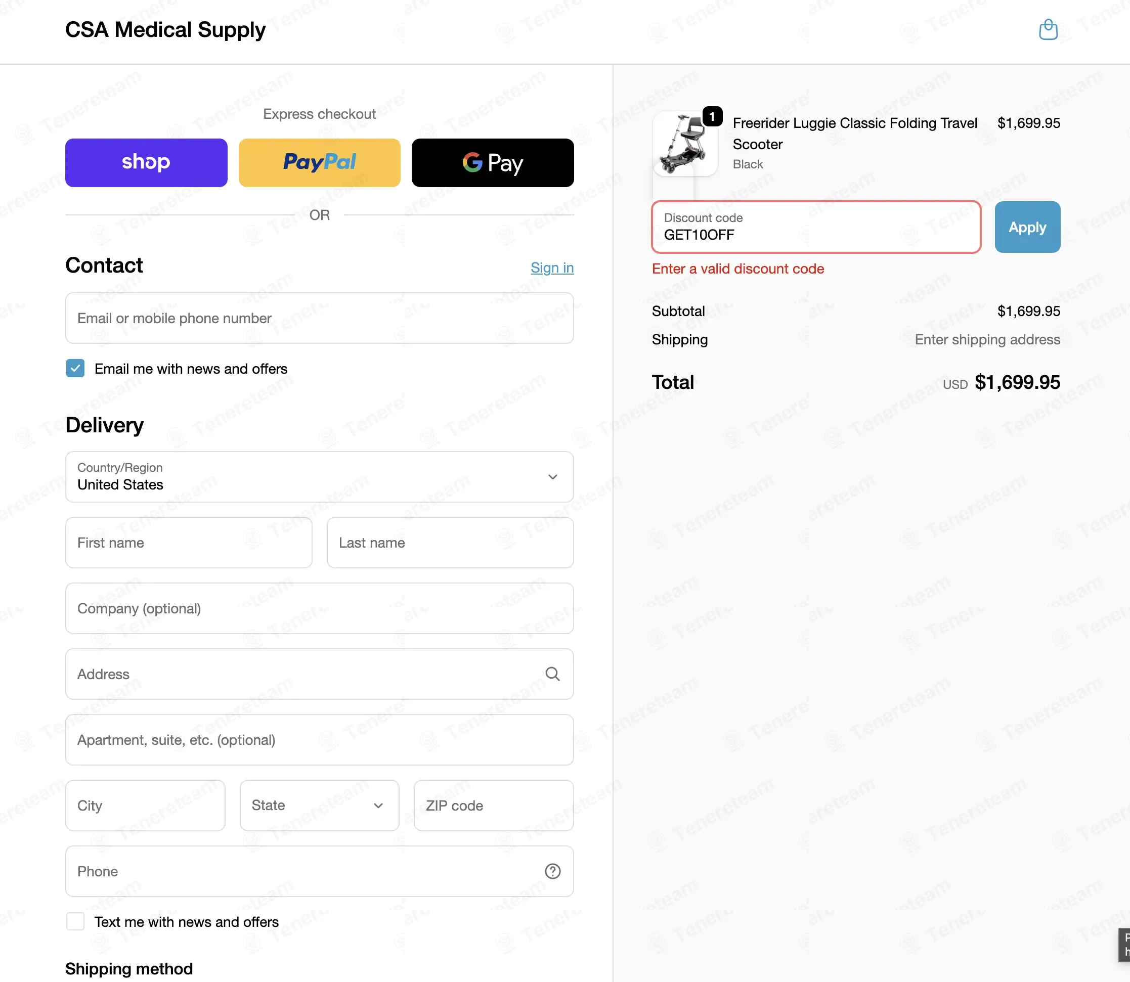Focus the Apartment, suite, etc. field
1130x982 pixels.
pos(320,740)
